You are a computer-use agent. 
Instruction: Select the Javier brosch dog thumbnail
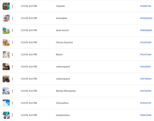click(6, 30)
